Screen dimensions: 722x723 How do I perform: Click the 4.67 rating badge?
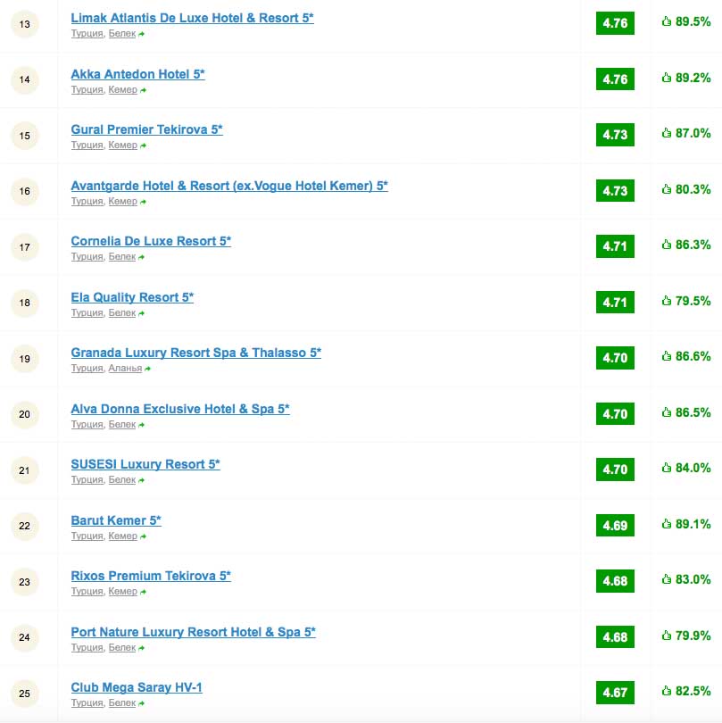point(615,693)
